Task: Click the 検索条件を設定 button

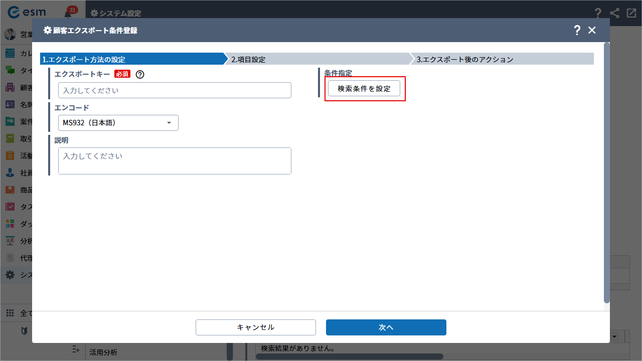Action: coord(364,89)
